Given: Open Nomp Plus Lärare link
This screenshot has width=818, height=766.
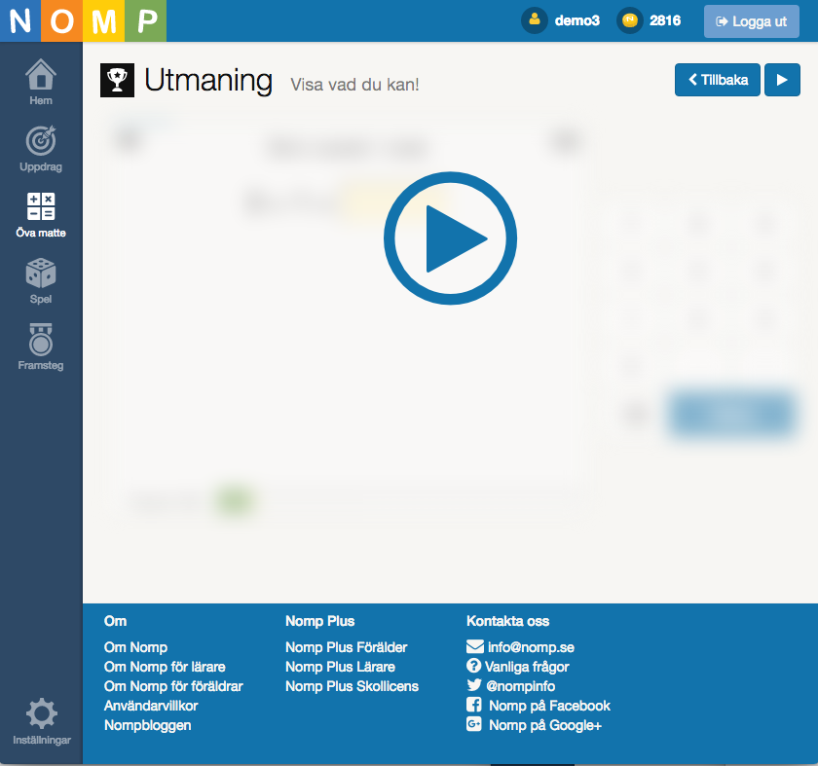Looking at the screenshot, I should coord(340,667).
